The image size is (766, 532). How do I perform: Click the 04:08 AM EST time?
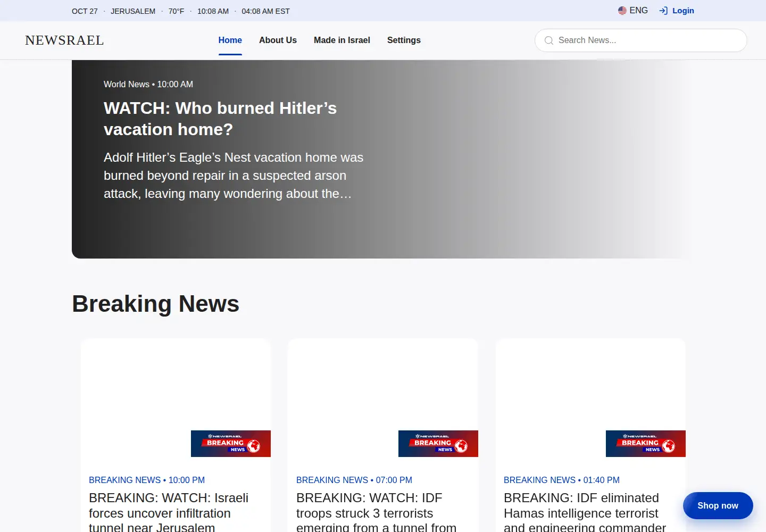[x=265, y=11]
